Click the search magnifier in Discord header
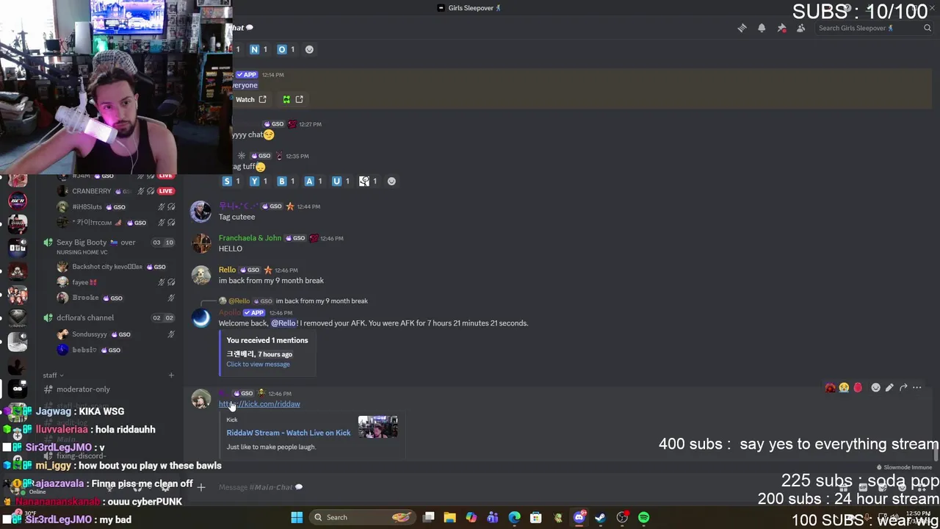 [928, 28]
